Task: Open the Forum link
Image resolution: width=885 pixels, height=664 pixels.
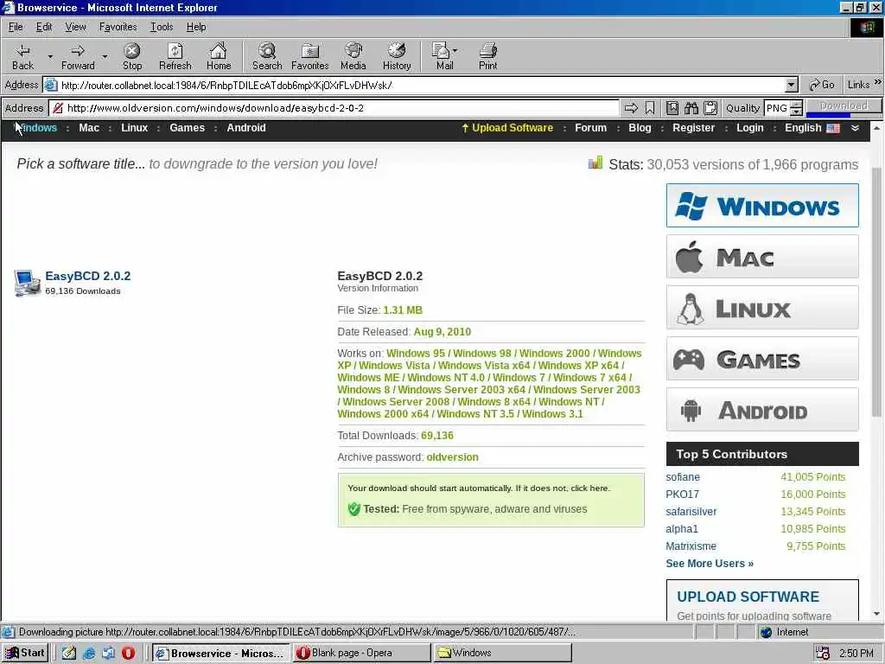Action: tap(590, 128)
